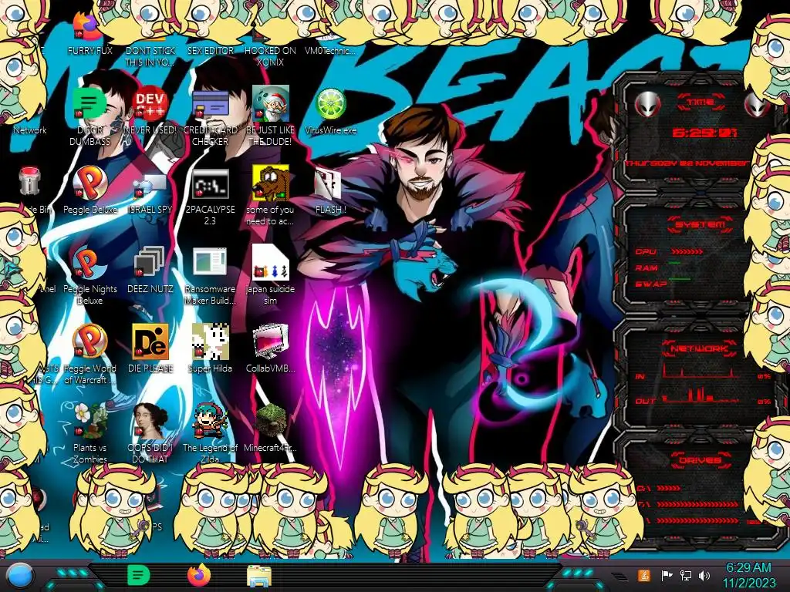Click the taskbar clock showing 6:29 AM
This screenshot has width=790, height=592.
click(748, 575)
